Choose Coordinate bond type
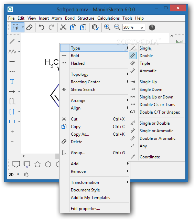 (x=157, y=157)
